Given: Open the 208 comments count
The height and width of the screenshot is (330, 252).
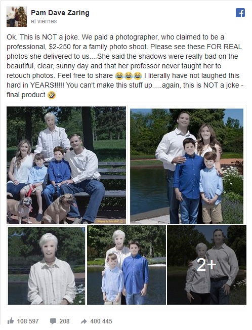Looking at the screenshot, I should (64, 321).
